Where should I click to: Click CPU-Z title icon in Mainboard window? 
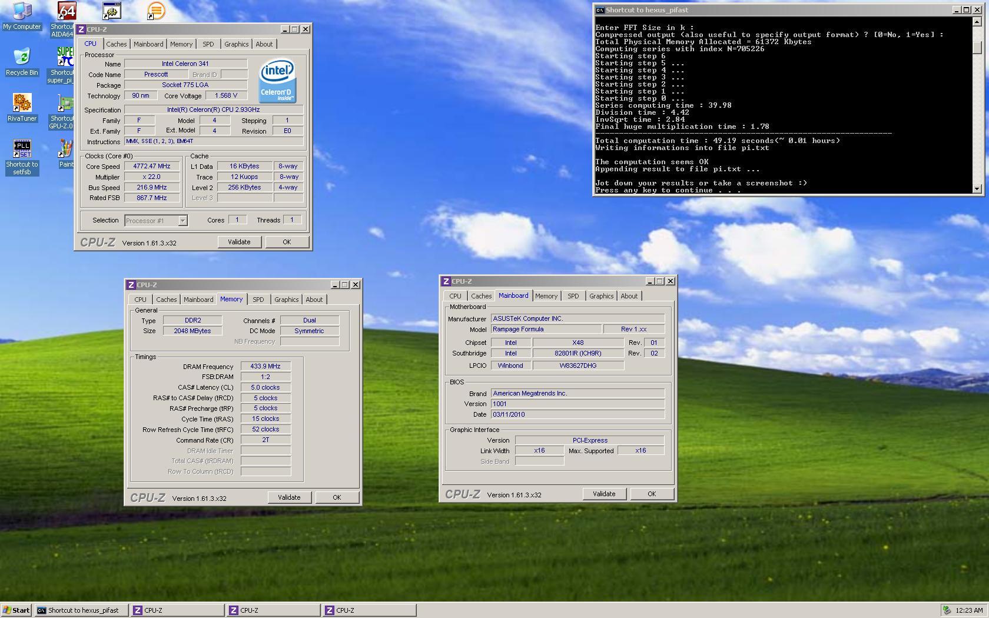446,281
